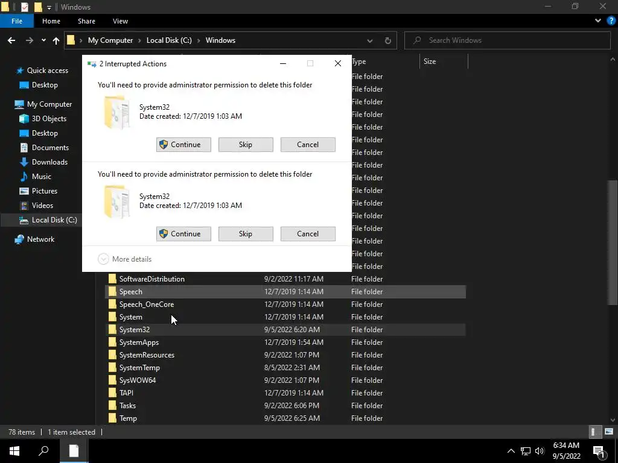This screenshot has width=618, height=463.
Task: Go forward with the right arrow
Action: pos(29,40)
